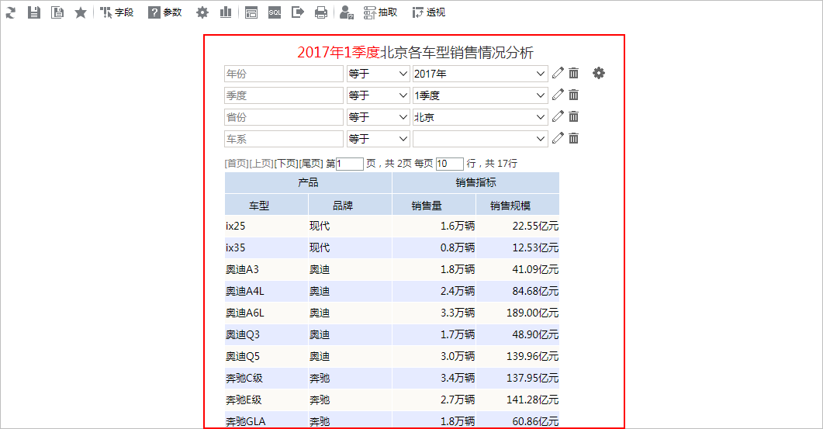Select the 奥迪A6L table cell

click(x=266, y=313)
